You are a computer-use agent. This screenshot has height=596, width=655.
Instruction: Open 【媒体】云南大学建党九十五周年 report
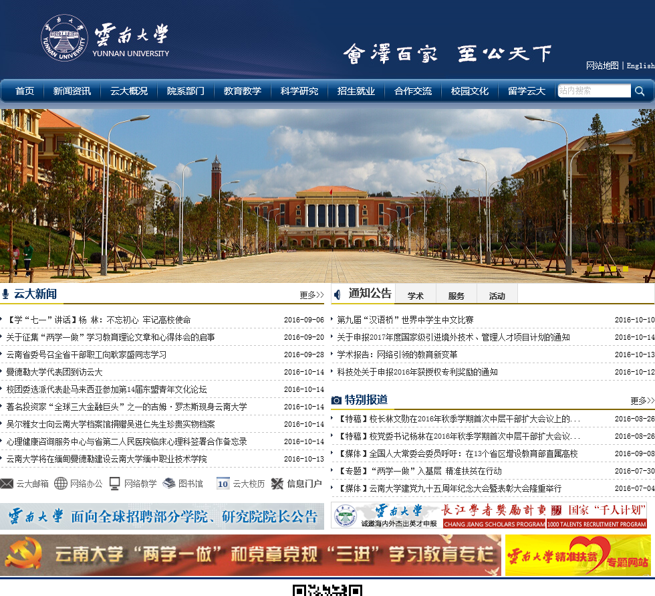coord(449,488)
